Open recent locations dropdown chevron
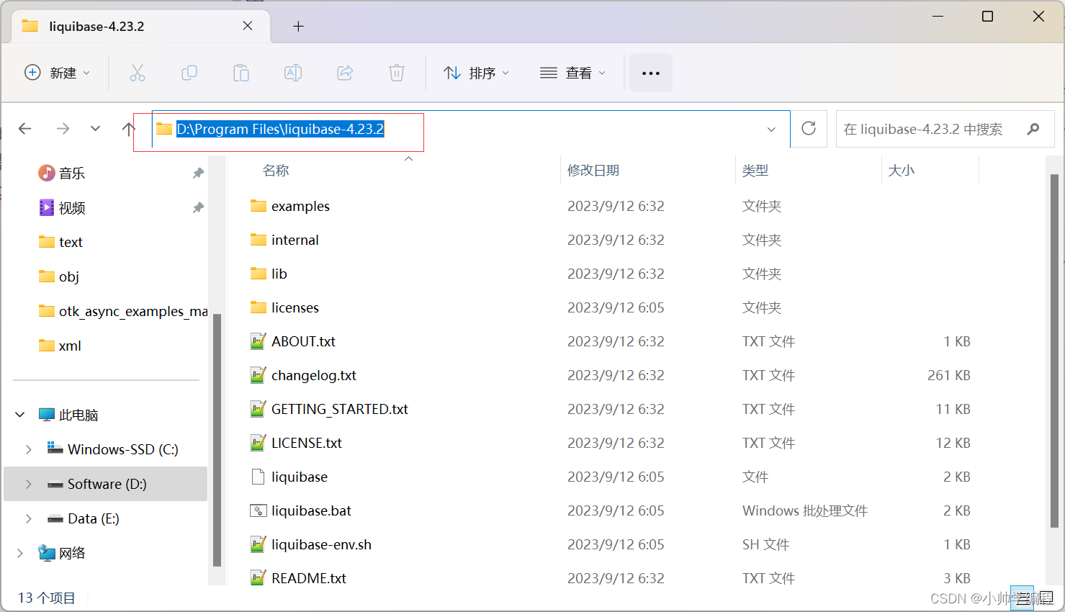The image size is (1065, 612). tap(95, 129)
